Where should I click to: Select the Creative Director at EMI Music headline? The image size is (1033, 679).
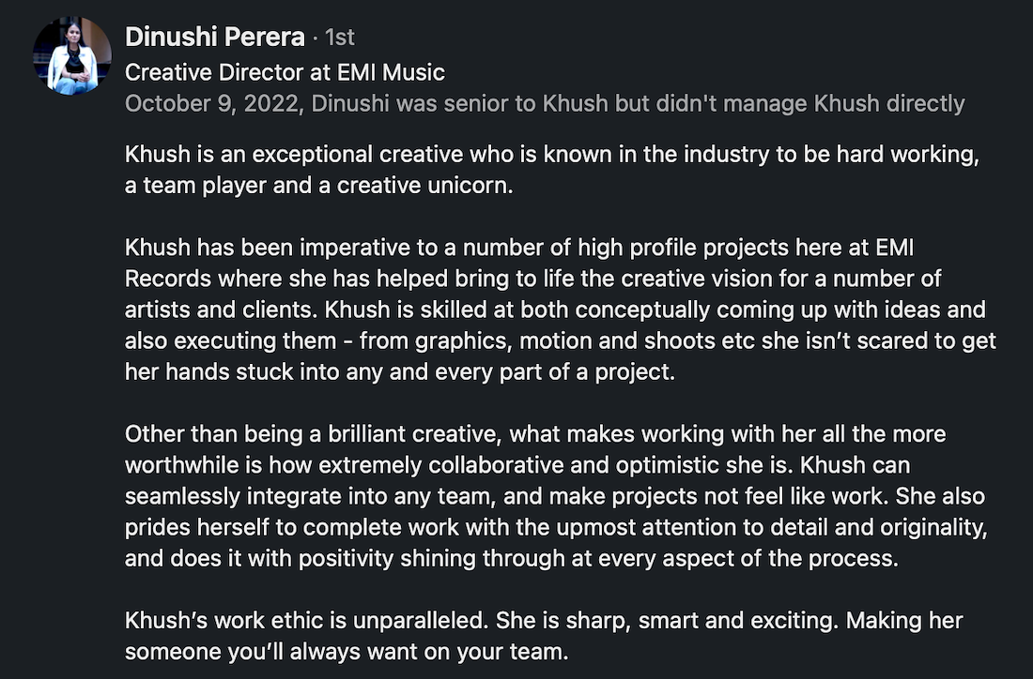click(285, 72)
